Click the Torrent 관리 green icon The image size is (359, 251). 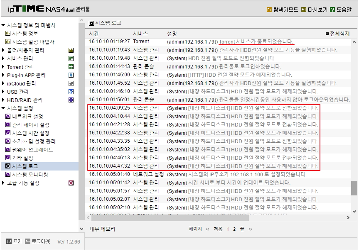coord(71,67)
